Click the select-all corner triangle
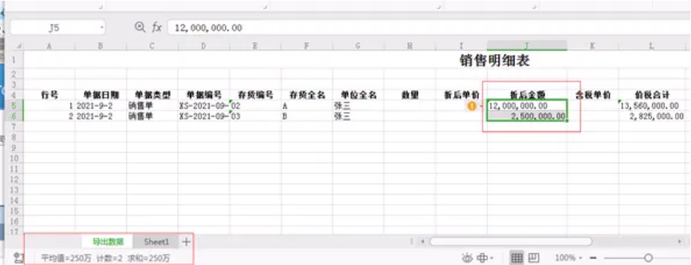Screen dimensions: 691x265 coord(19,46)
